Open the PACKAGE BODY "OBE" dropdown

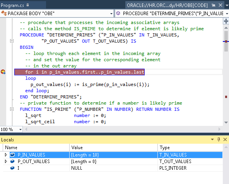coord(111,14)
